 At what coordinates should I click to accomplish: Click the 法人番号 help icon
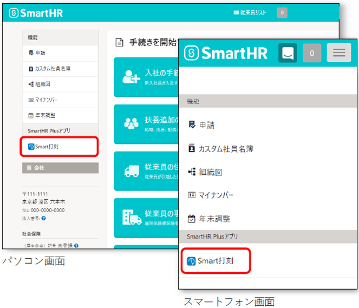pyautogui.click(x=43, y=218)
